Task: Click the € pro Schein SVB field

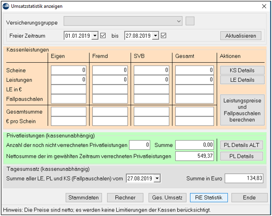Action: [x=151, y=121]
